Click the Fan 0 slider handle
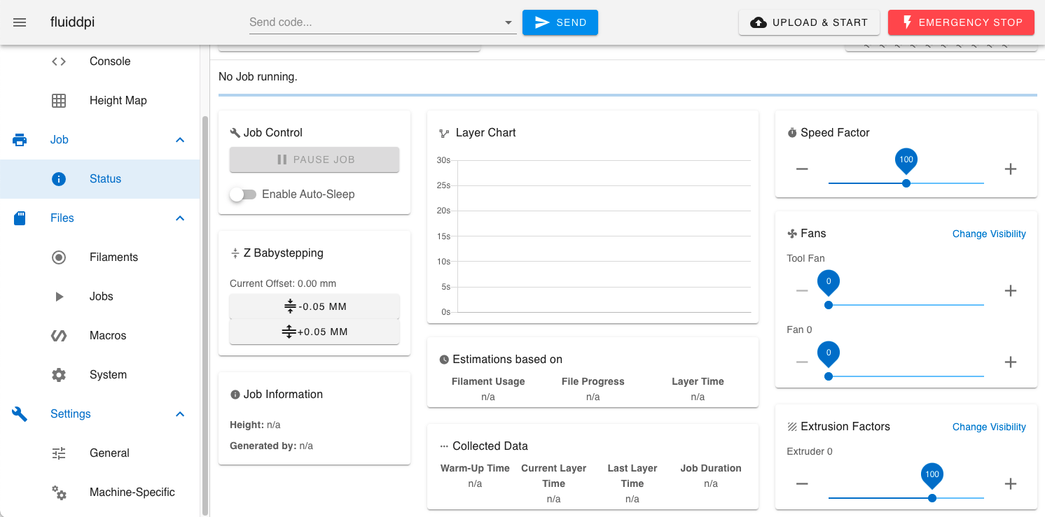Viewport: 1045px width, 517px height. tap(829, 376)
